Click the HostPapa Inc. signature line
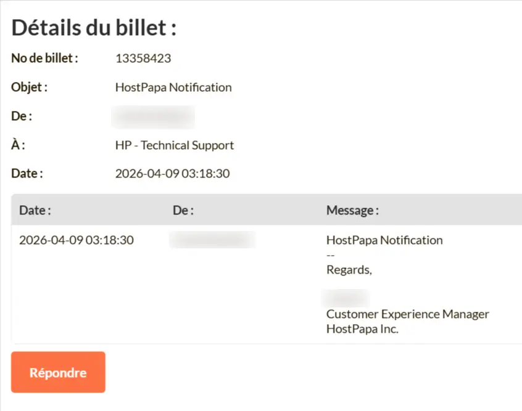This screenshot has height=411, width=522. click(362, 329)
